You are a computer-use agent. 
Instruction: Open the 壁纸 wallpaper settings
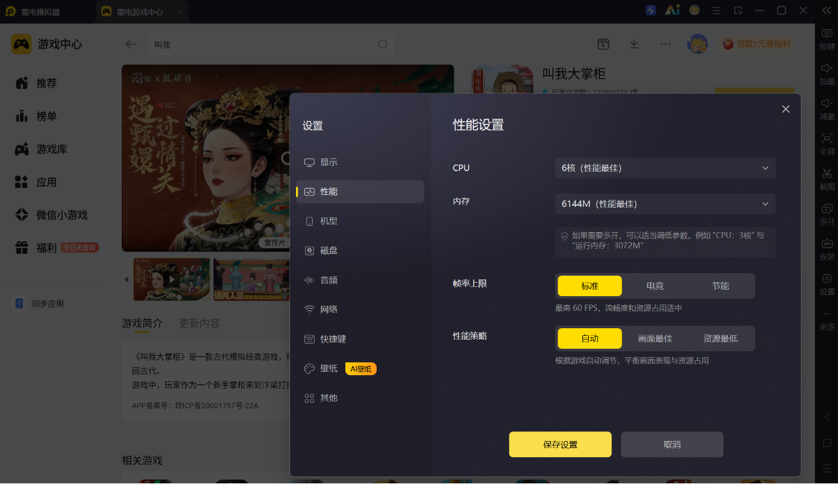click(329, 369)
